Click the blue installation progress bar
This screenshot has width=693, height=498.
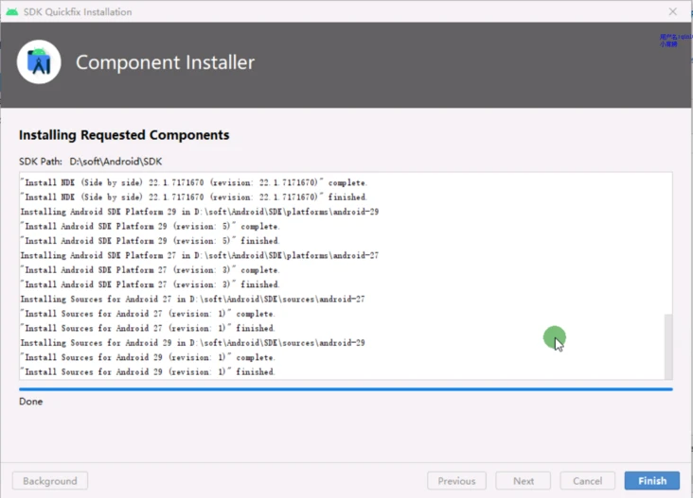pyautogui.click(x=346, y=389)
